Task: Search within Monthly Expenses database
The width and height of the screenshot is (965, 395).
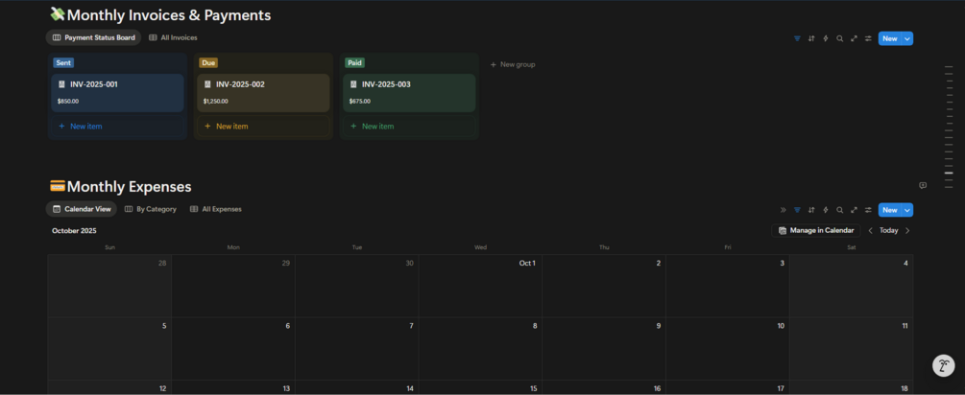Action: 839,209
